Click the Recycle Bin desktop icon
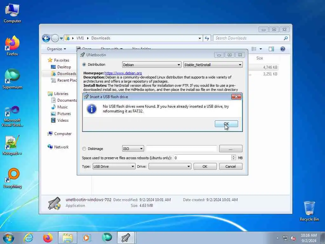Viewport: 325px width, 244px height. [309, 211]
